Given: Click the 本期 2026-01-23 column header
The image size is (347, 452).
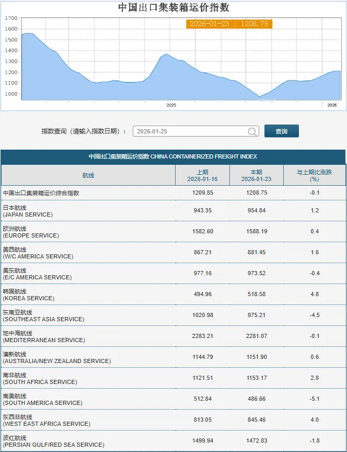Looking at the screenshot, I should (256, 176).
